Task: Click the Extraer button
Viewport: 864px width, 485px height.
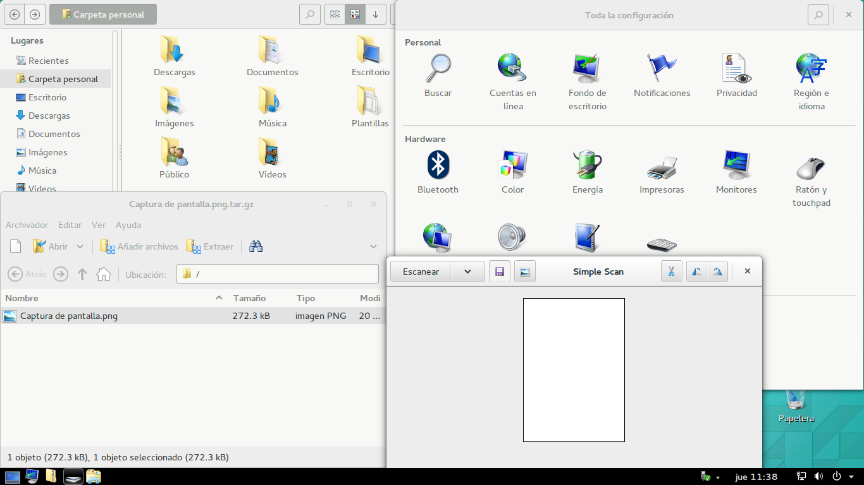Action: 210,246
